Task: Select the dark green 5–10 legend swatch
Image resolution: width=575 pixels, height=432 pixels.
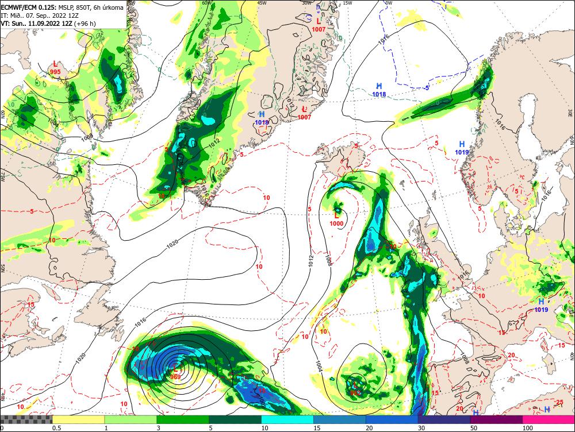Action: [x=235, y=419]
